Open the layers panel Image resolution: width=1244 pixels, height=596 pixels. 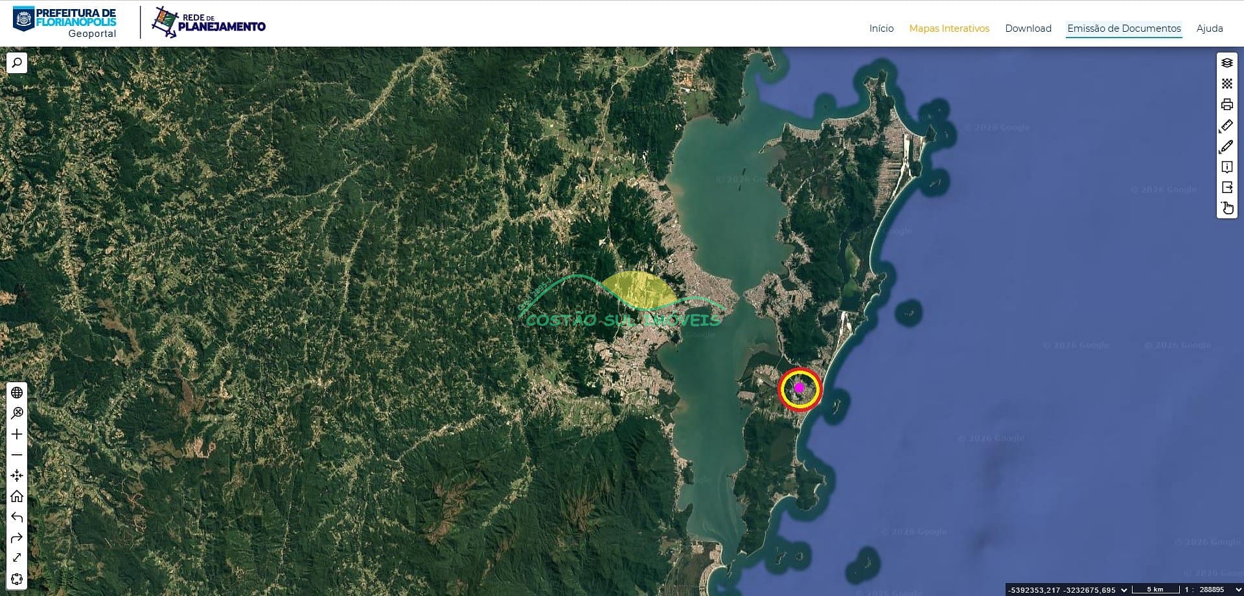[x=1227, y=63]
